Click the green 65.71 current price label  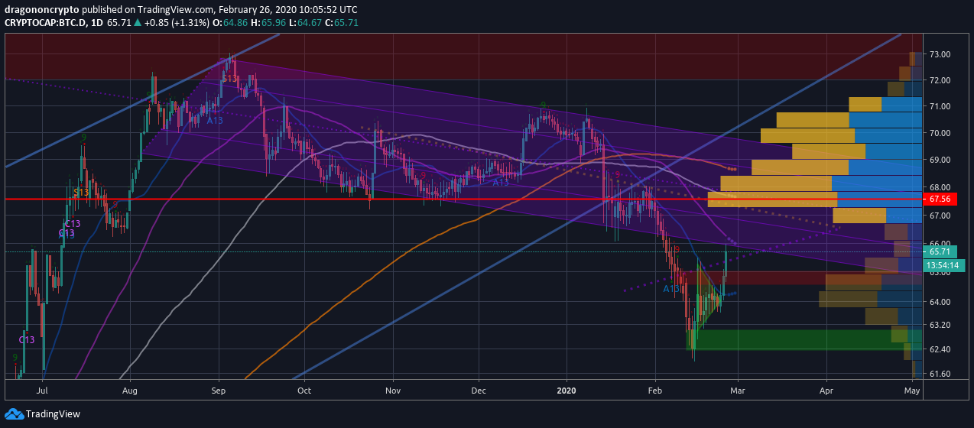[x=939, y=251]
